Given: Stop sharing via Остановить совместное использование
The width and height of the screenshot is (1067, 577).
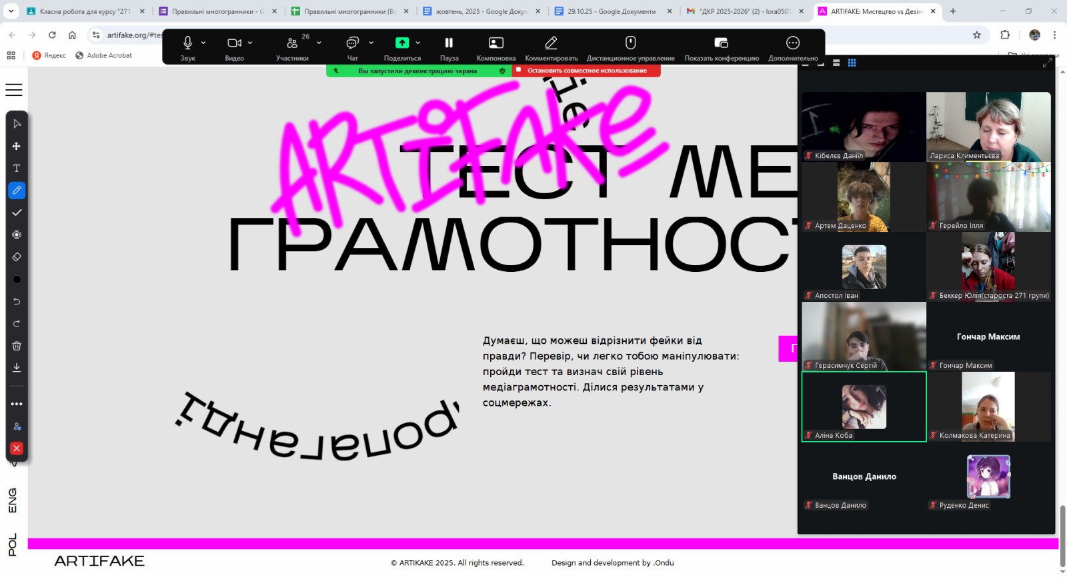Looking at the screenshot, I should tap(586, 71).
